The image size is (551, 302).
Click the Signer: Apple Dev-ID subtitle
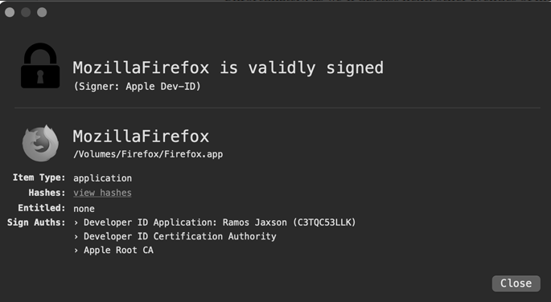[137, 87]
